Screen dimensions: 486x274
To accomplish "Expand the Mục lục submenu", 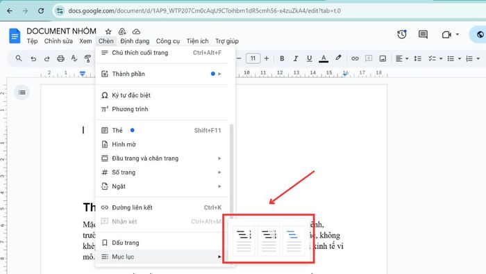I will tap(162, 257).
